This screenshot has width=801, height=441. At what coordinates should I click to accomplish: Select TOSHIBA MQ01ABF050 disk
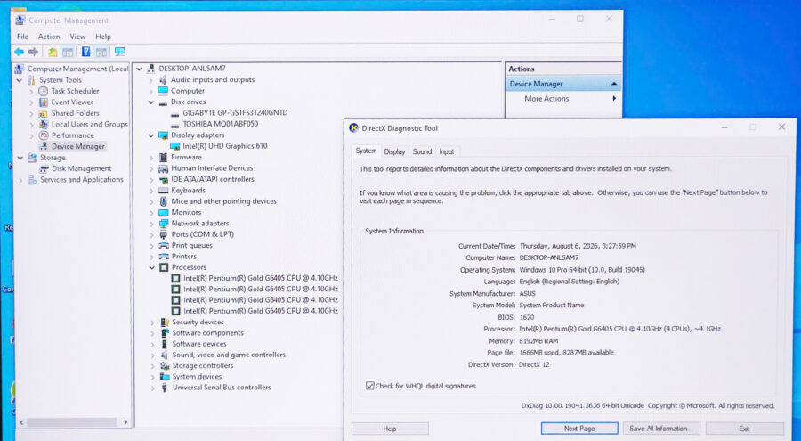pos(220,125)
